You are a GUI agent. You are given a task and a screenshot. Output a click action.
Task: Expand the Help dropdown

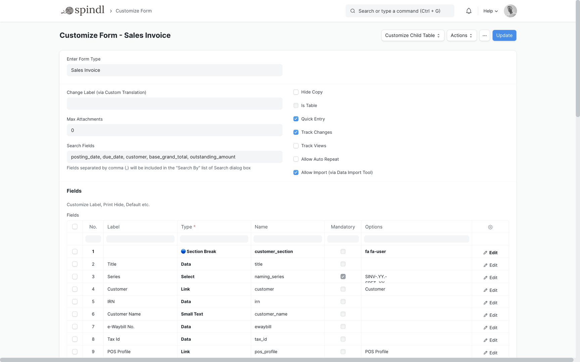tap(490, 11)
